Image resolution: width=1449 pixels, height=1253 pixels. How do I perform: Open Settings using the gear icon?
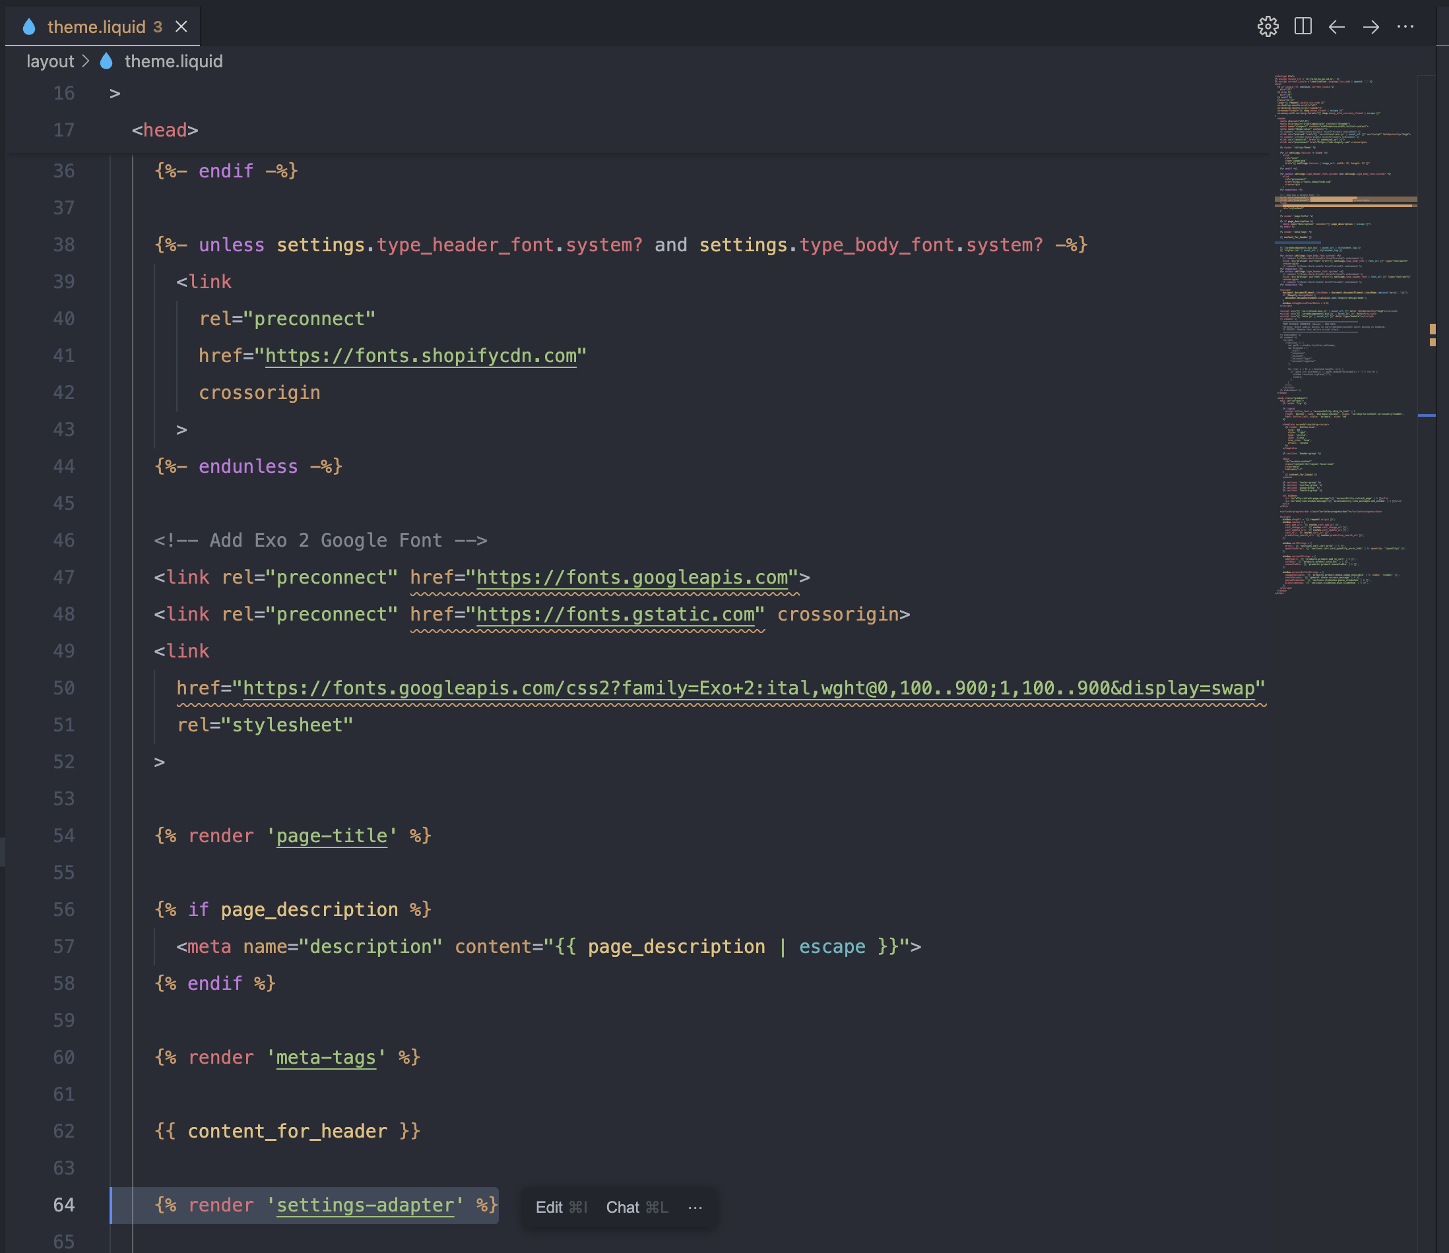(x=1269, y=26)
